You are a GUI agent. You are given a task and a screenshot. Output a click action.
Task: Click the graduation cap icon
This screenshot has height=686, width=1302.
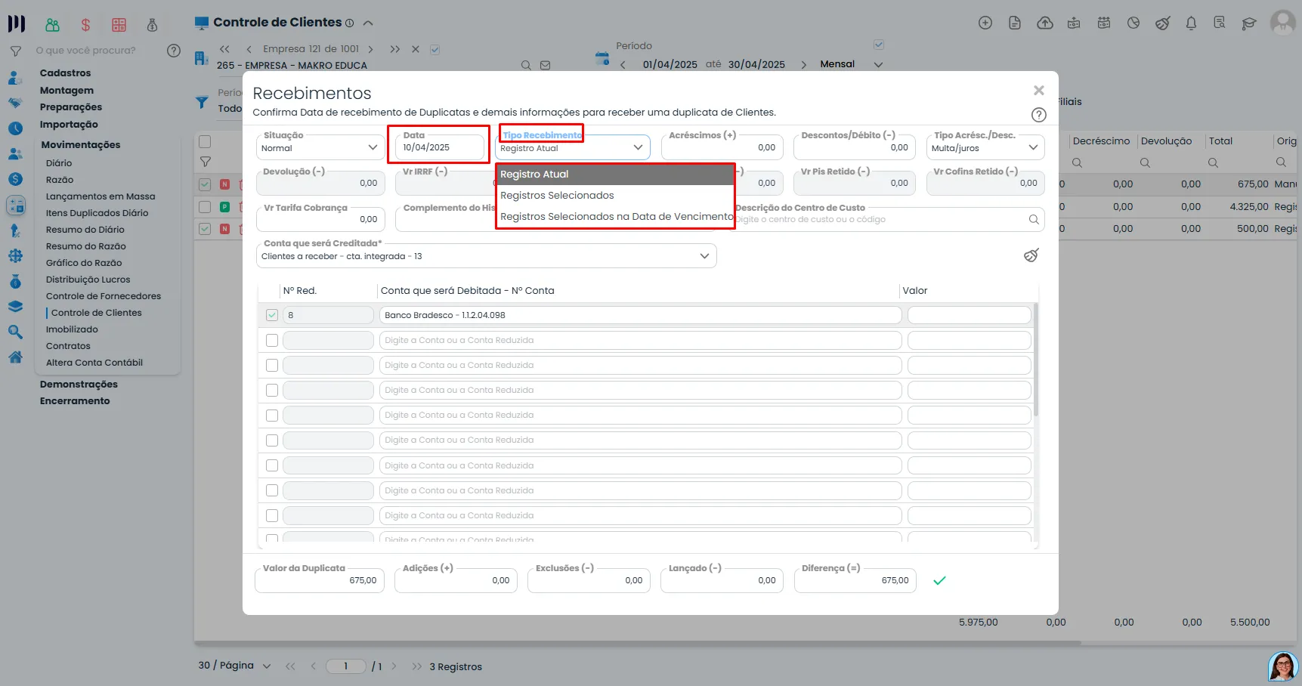pyautogui.click(x=1249, y=23)
